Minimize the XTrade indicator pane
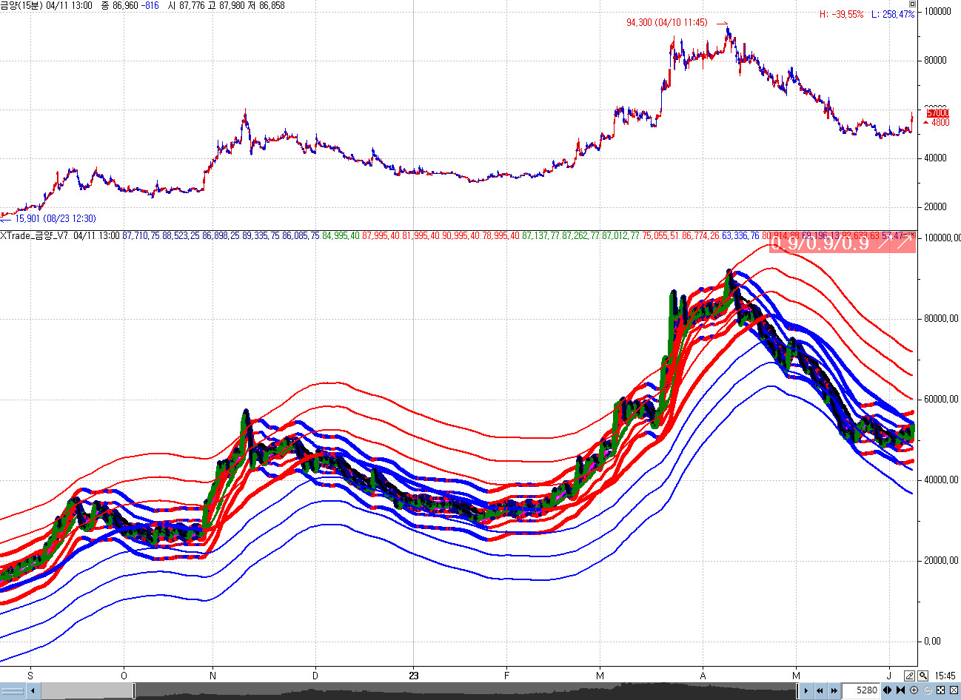 click(907, 235)
